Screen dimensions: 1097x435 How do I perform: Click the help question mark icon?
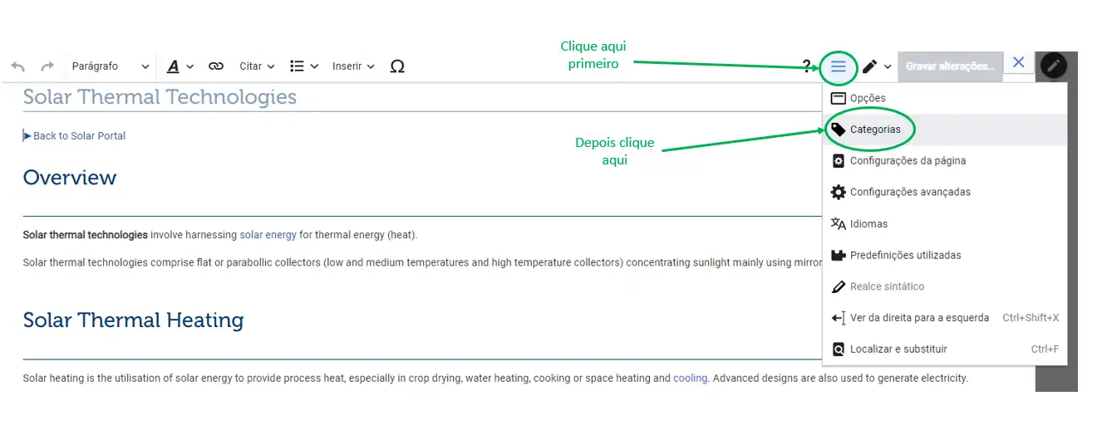(806, 66)
